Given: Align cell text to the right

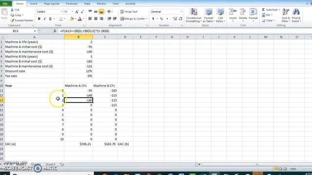Looking at the screenshot, I should (101, 18).
